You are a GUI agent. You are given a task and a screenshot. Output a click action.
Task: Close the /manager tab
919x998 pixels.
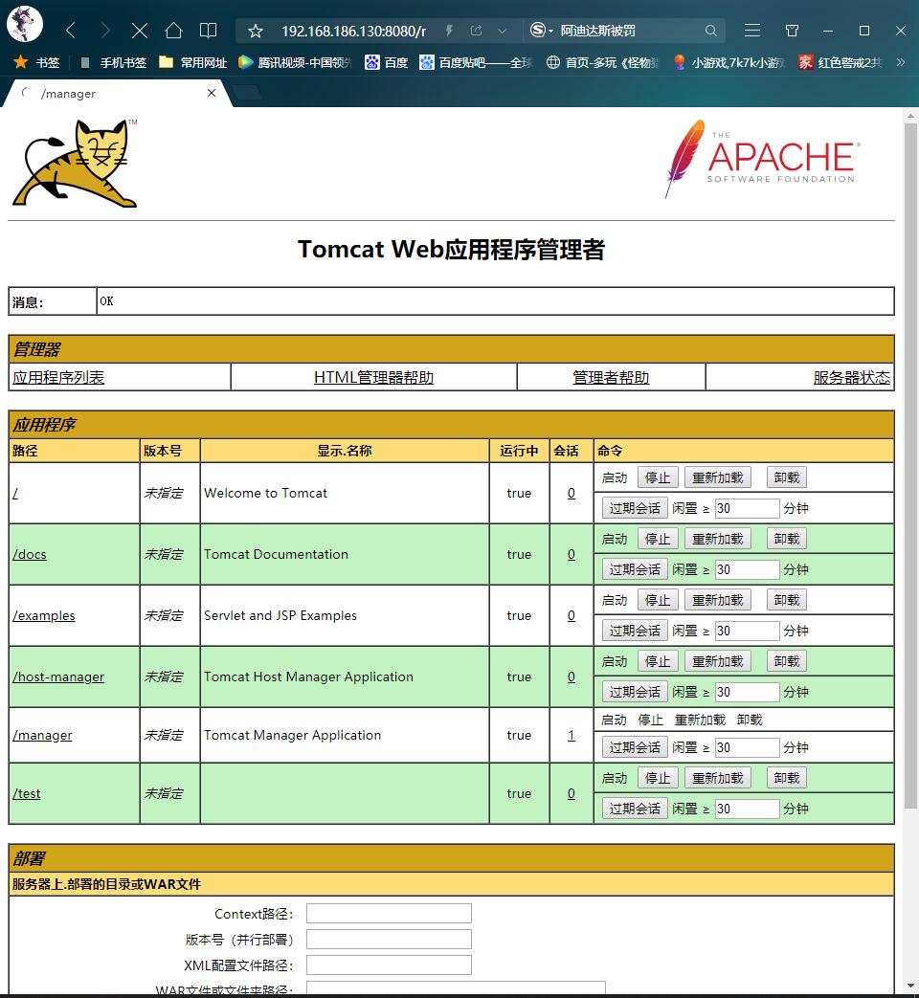click(212, 93)
